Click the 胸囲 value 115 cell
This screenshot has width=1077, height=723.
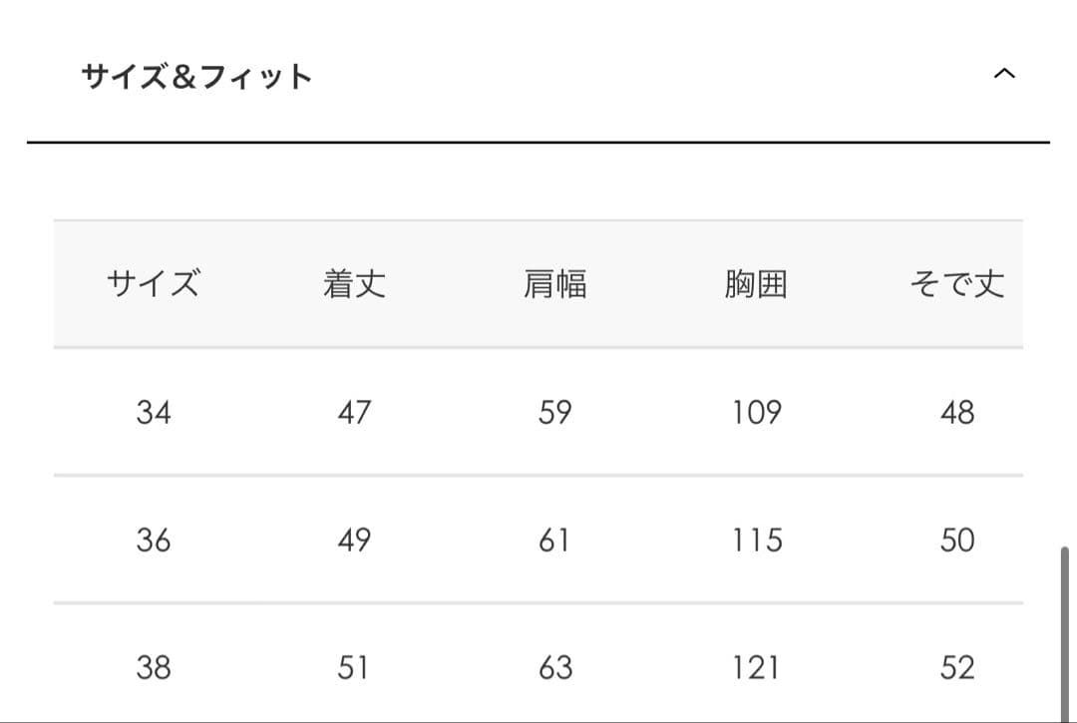click(x=756, y=540)
